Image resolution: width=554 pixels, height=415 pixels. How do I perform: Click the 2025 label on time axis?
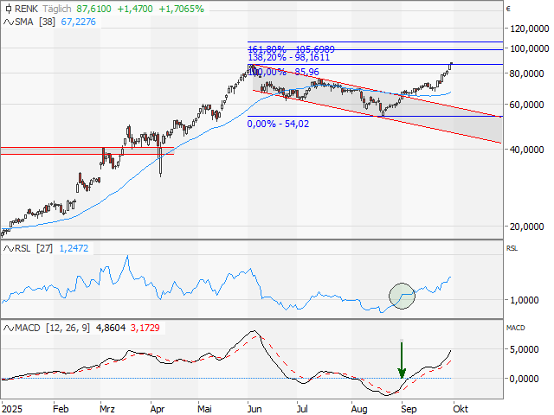(13, 405)
